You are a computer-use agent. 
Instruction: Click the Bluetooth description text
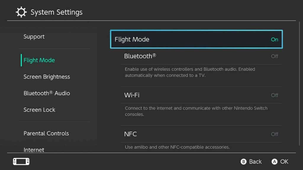190,72
